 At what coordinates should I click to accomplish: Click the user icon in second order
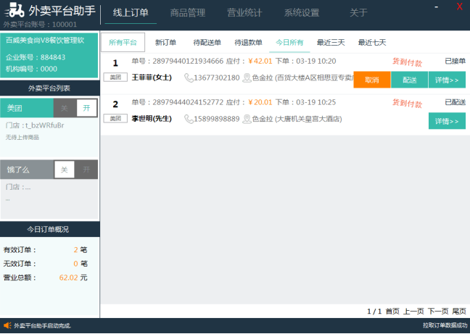point(247,119)
